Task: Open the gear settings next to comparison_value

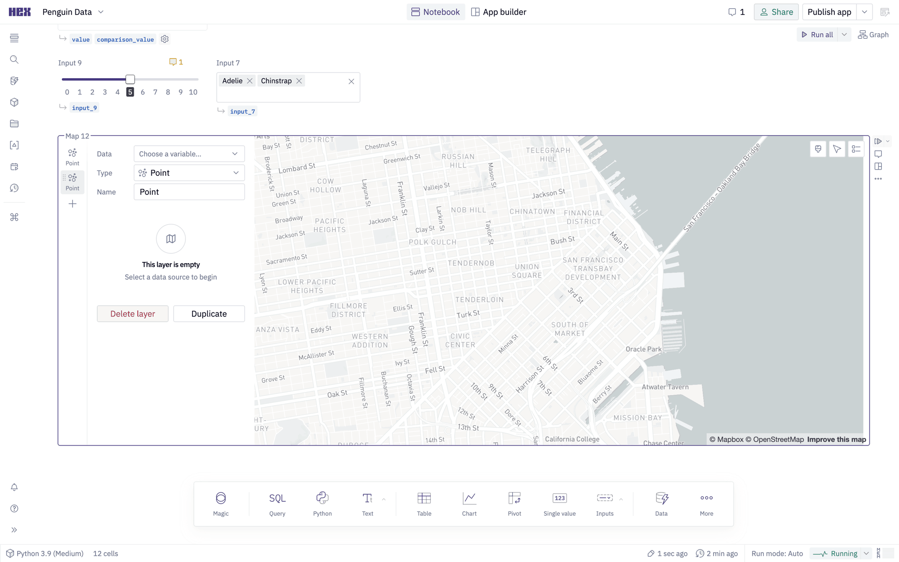Action: (165, 39)
